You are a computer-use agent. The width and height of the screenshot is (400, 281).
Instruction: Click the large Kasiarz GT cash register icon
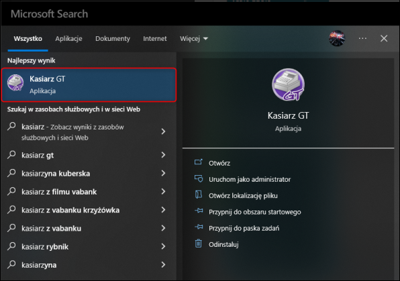click(x=288, y=85)
